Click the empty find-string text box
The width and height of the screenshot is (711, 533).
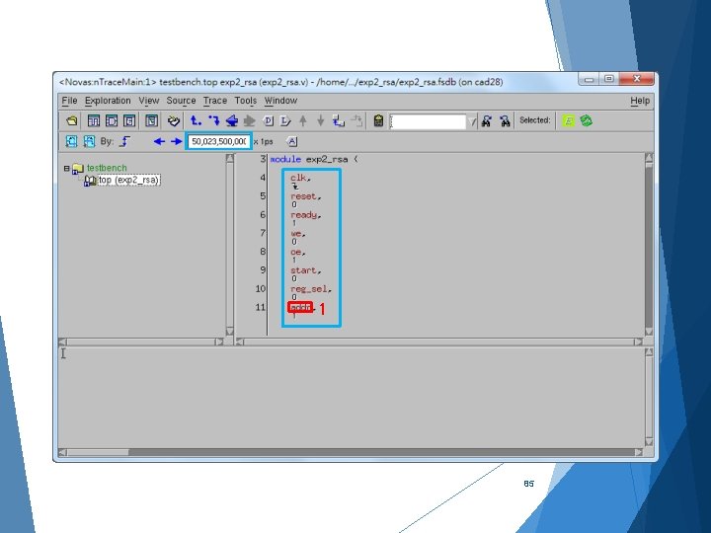coord(428,121)
